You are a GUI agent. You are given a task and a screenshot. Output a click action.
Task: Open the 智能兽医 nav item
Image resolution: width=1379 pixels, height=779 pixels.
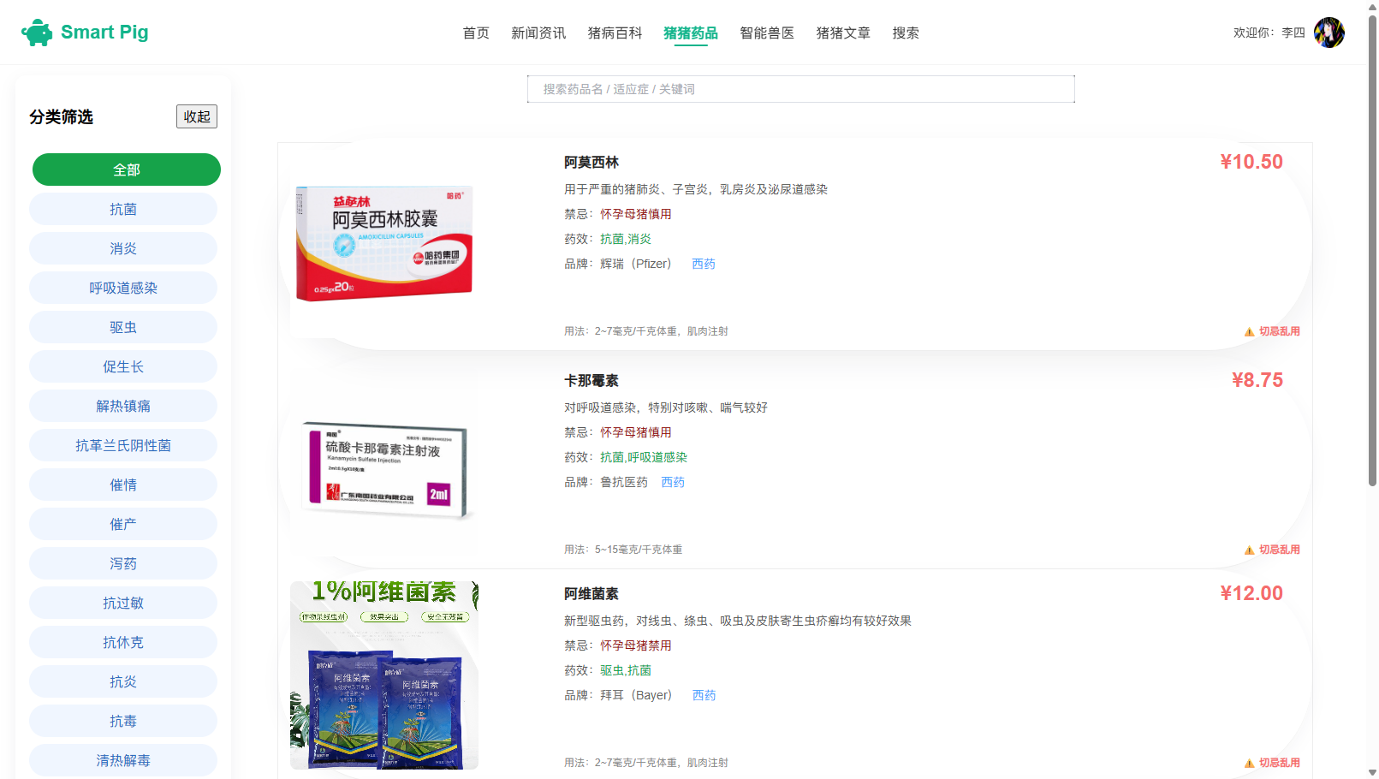(x=767, y=33)
